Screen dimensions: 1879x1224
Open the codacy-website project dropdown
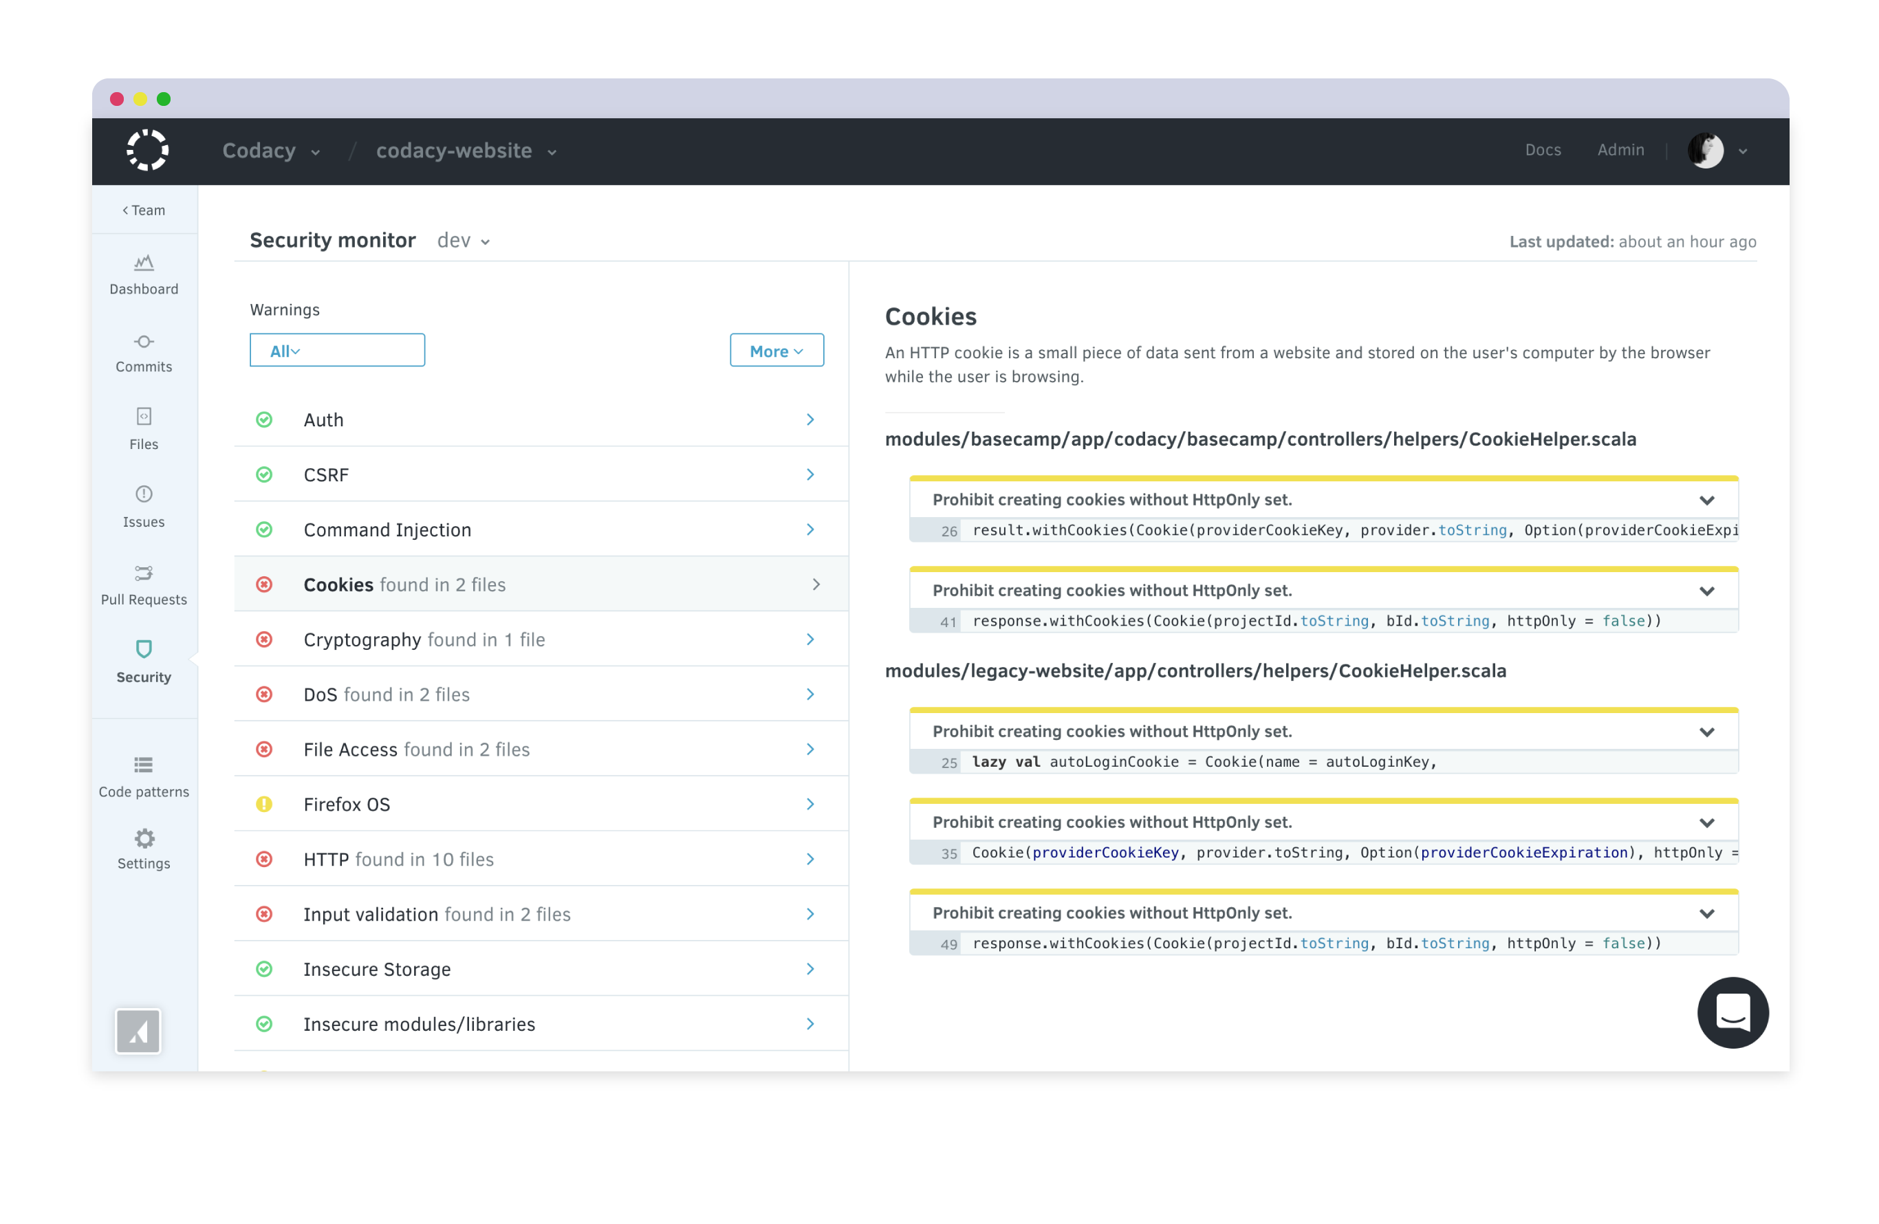[x=466, y=151]
